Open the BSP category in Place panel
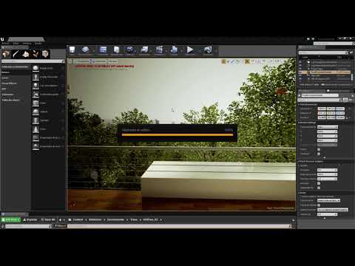Image resolution: width=355 pixels, height=266 pixels. [16, 89]
